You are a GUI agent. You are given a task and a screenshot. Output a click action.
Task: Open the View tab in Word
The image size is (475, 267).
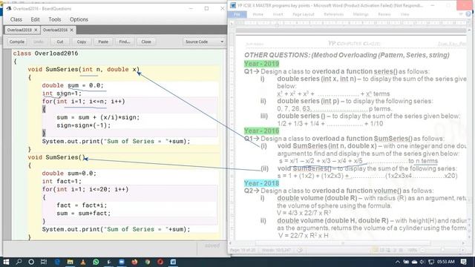[x=404, y=14]
